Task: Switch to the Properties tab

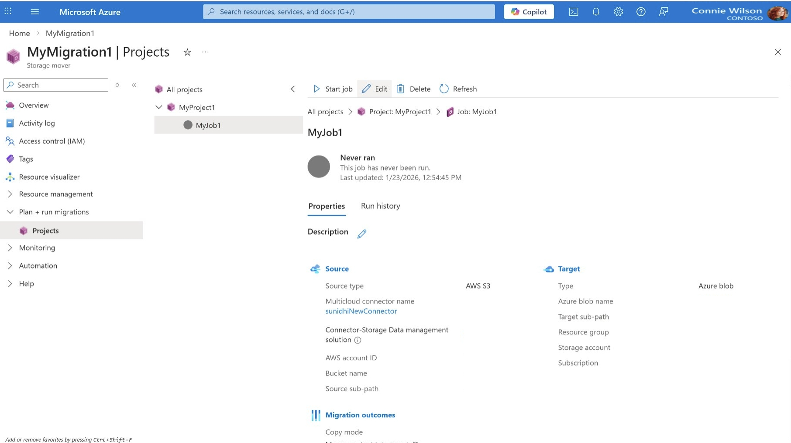Action: pos(327,206)
